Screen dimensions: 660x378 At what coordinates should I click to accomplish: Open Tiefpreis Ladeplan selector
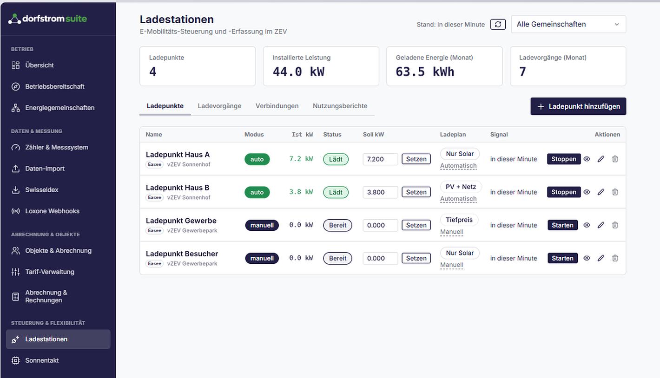(x=459, y=220)
